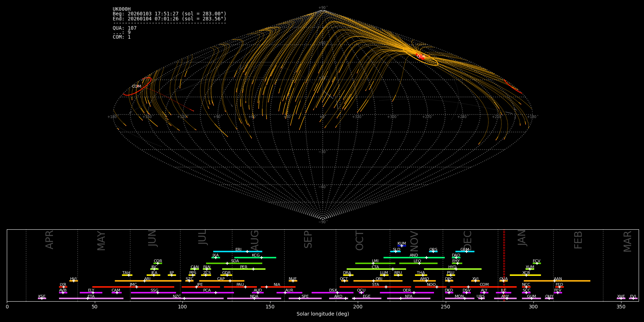Click the COM shower label in timeline
The image size is (644, 322).
[484, 285]
